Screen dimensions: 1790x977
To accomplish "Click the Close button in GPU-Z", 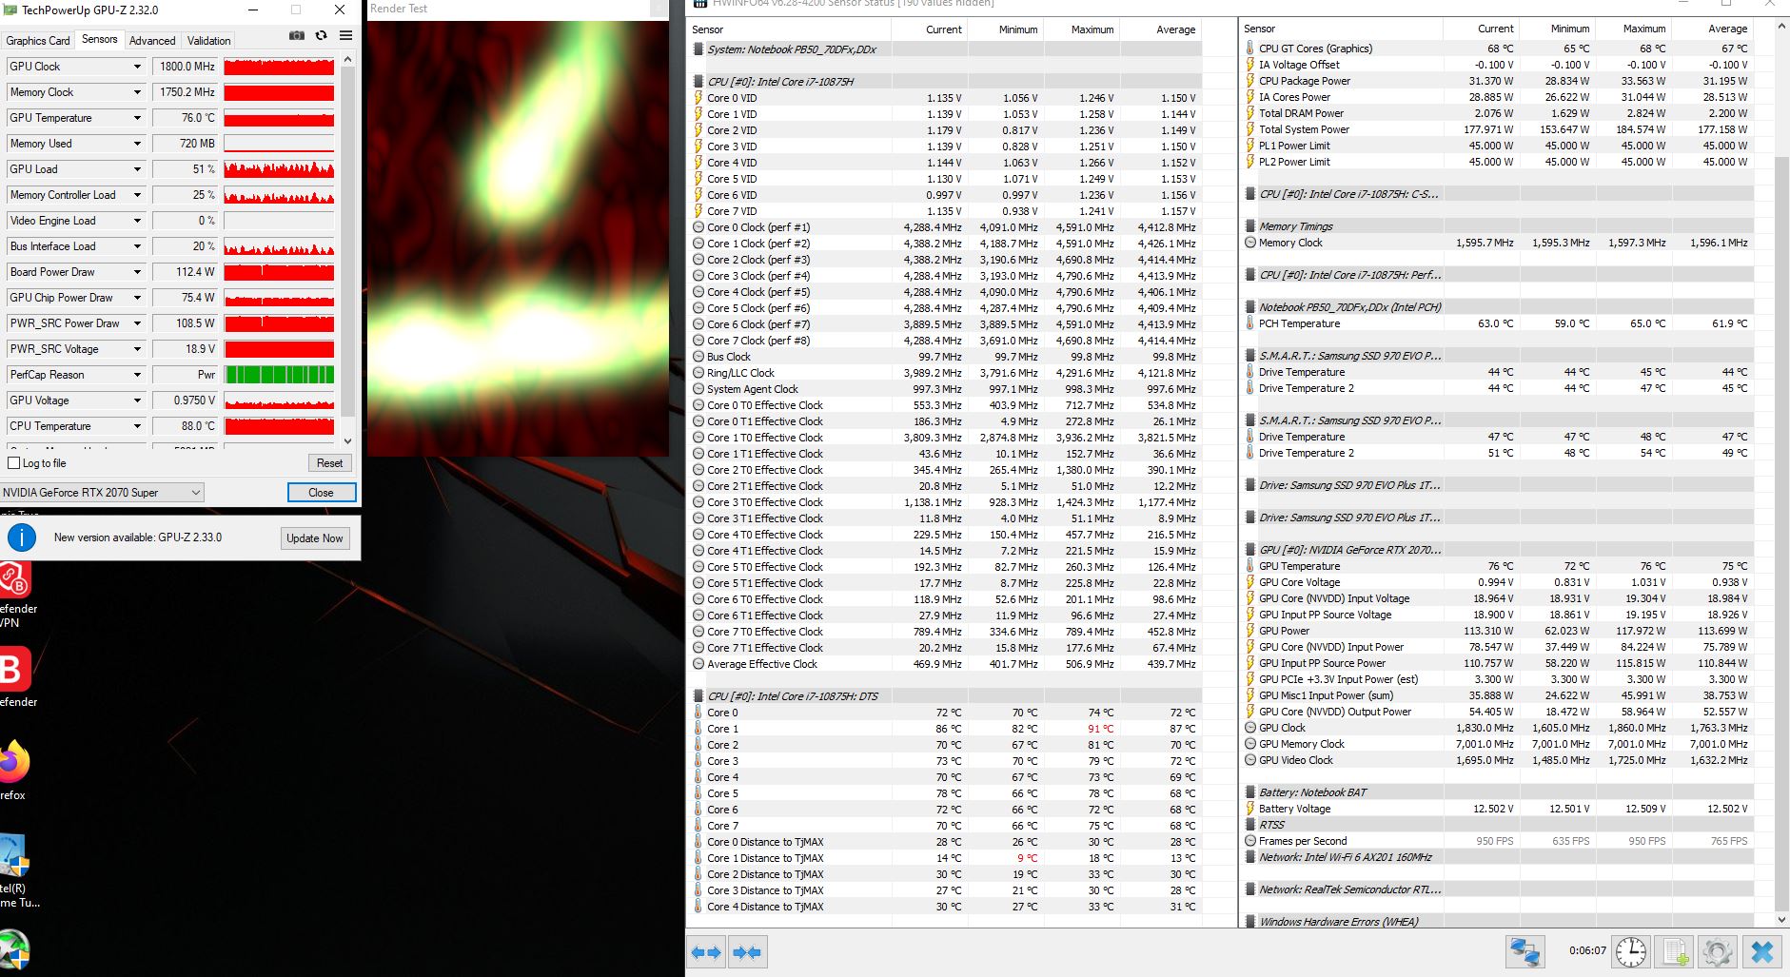I will [322, 493].
